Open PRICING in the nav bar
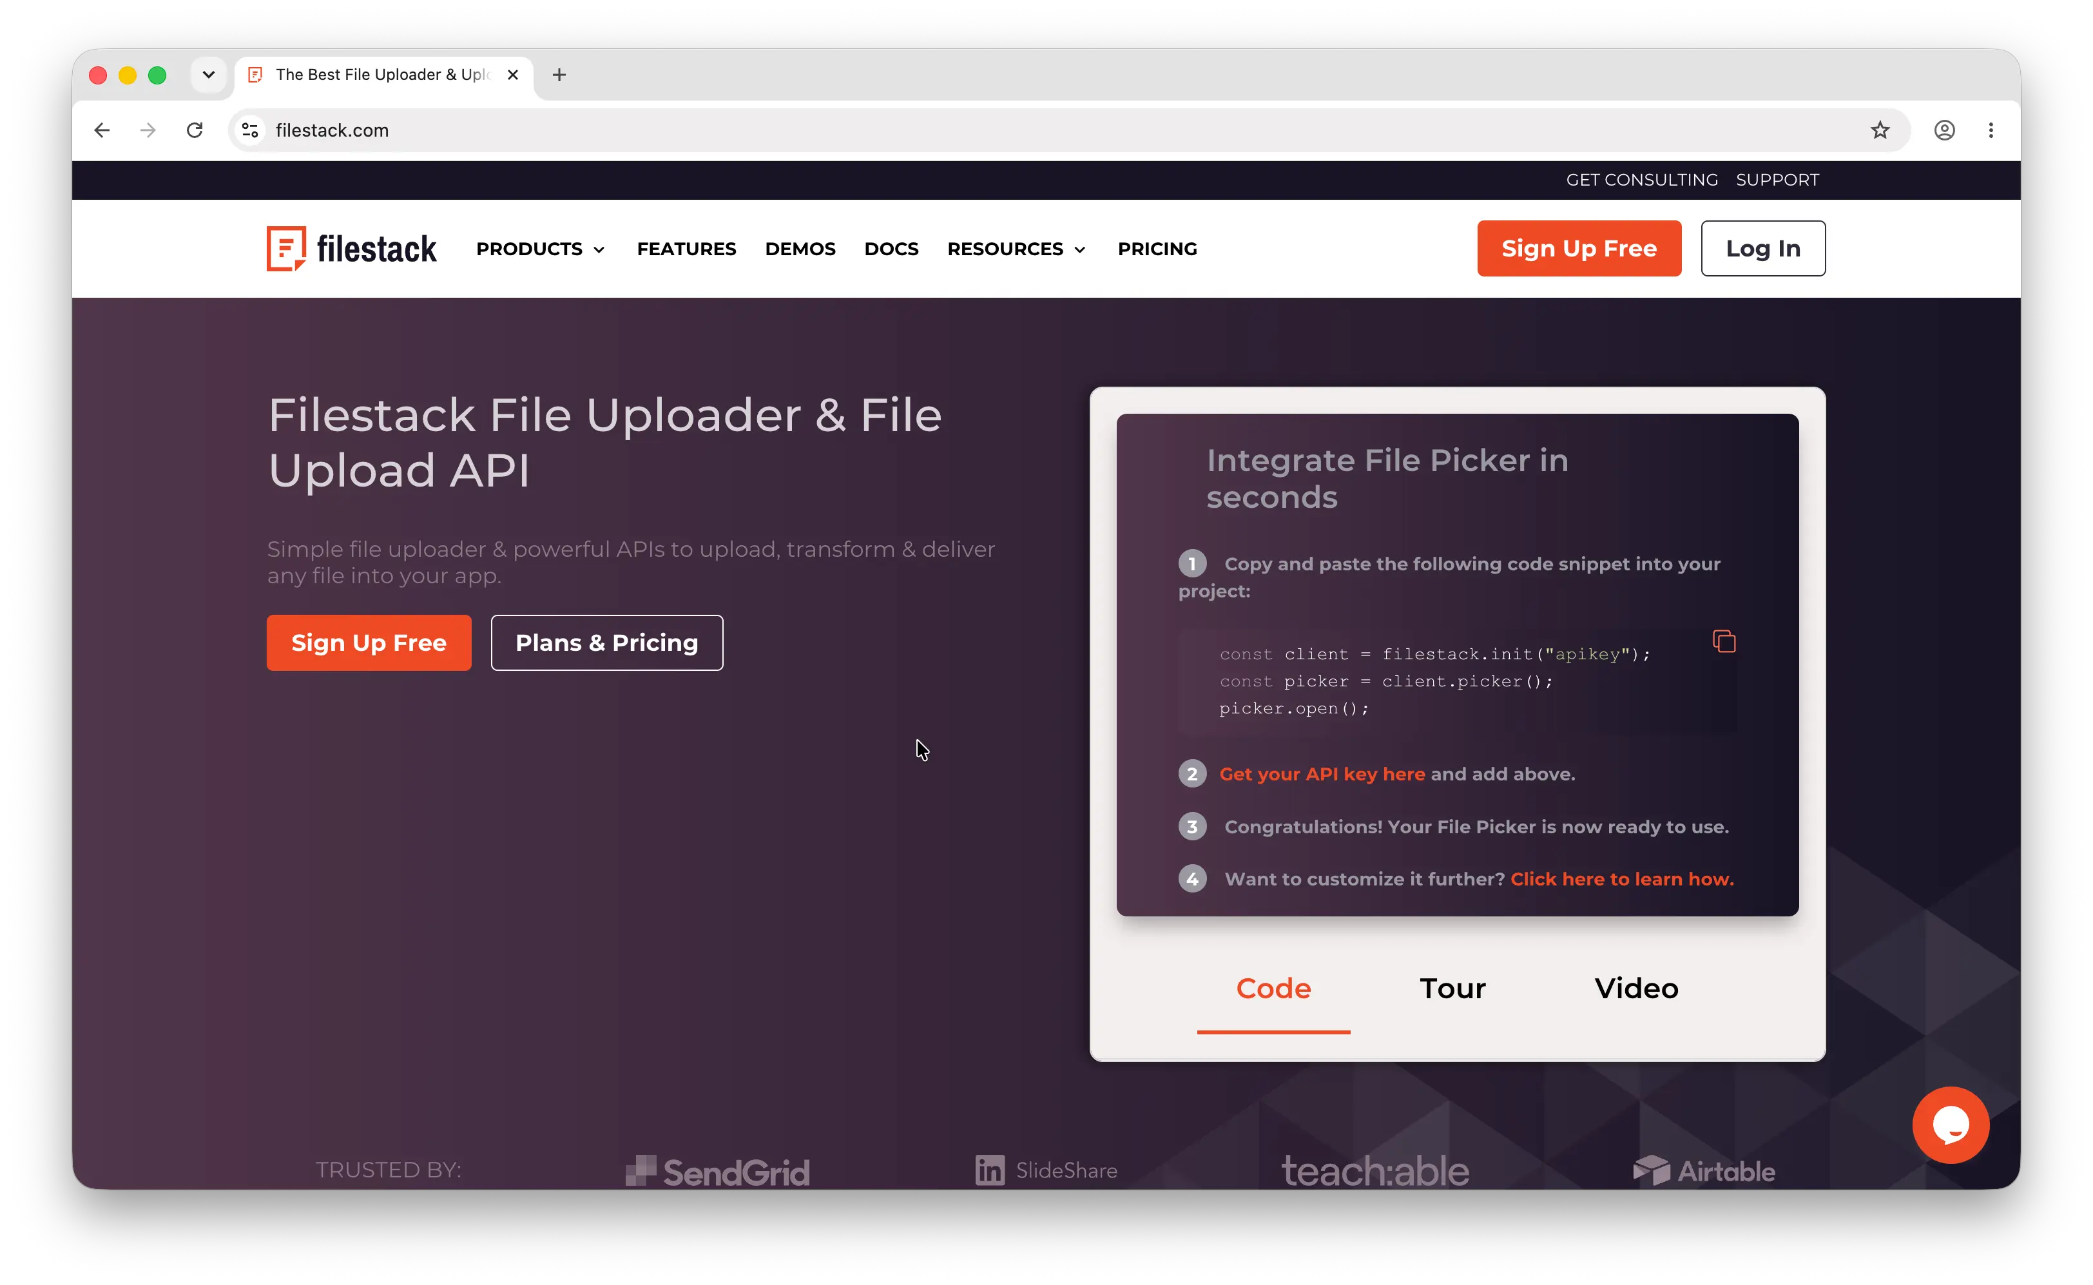The width and height of the screenshot is (2093, 1285). tap(1157, 249)
